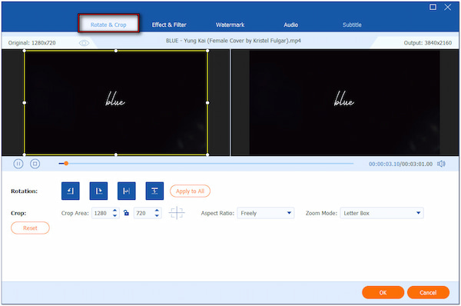Mute the preview volume speaker

[441, 164]
